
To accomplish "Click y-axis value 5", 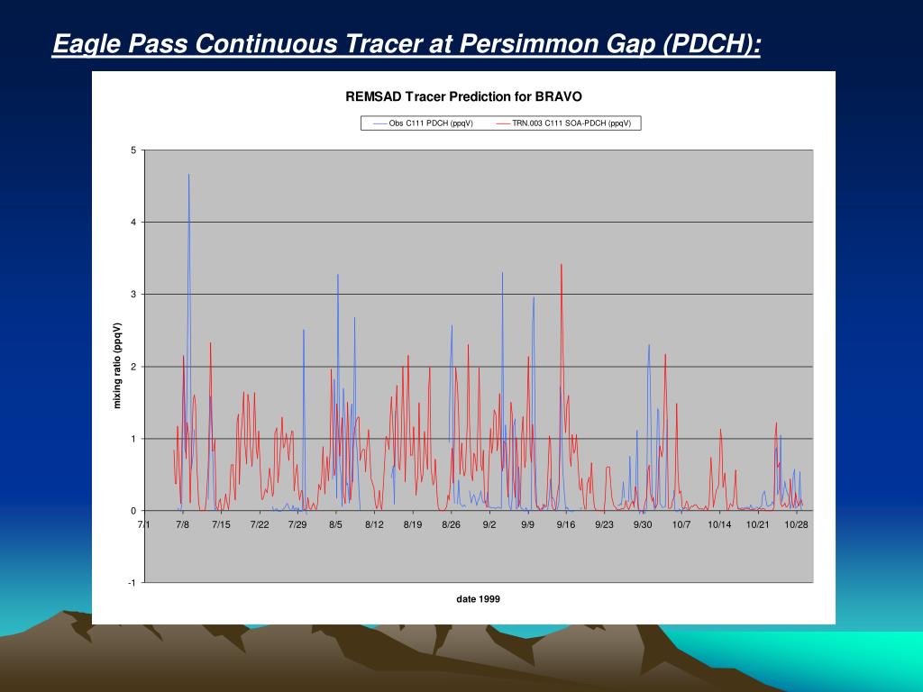I will tap(133, 150).
